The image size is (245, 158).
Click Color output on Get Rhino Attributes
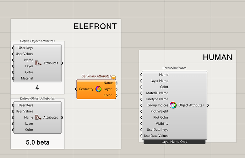108,95
